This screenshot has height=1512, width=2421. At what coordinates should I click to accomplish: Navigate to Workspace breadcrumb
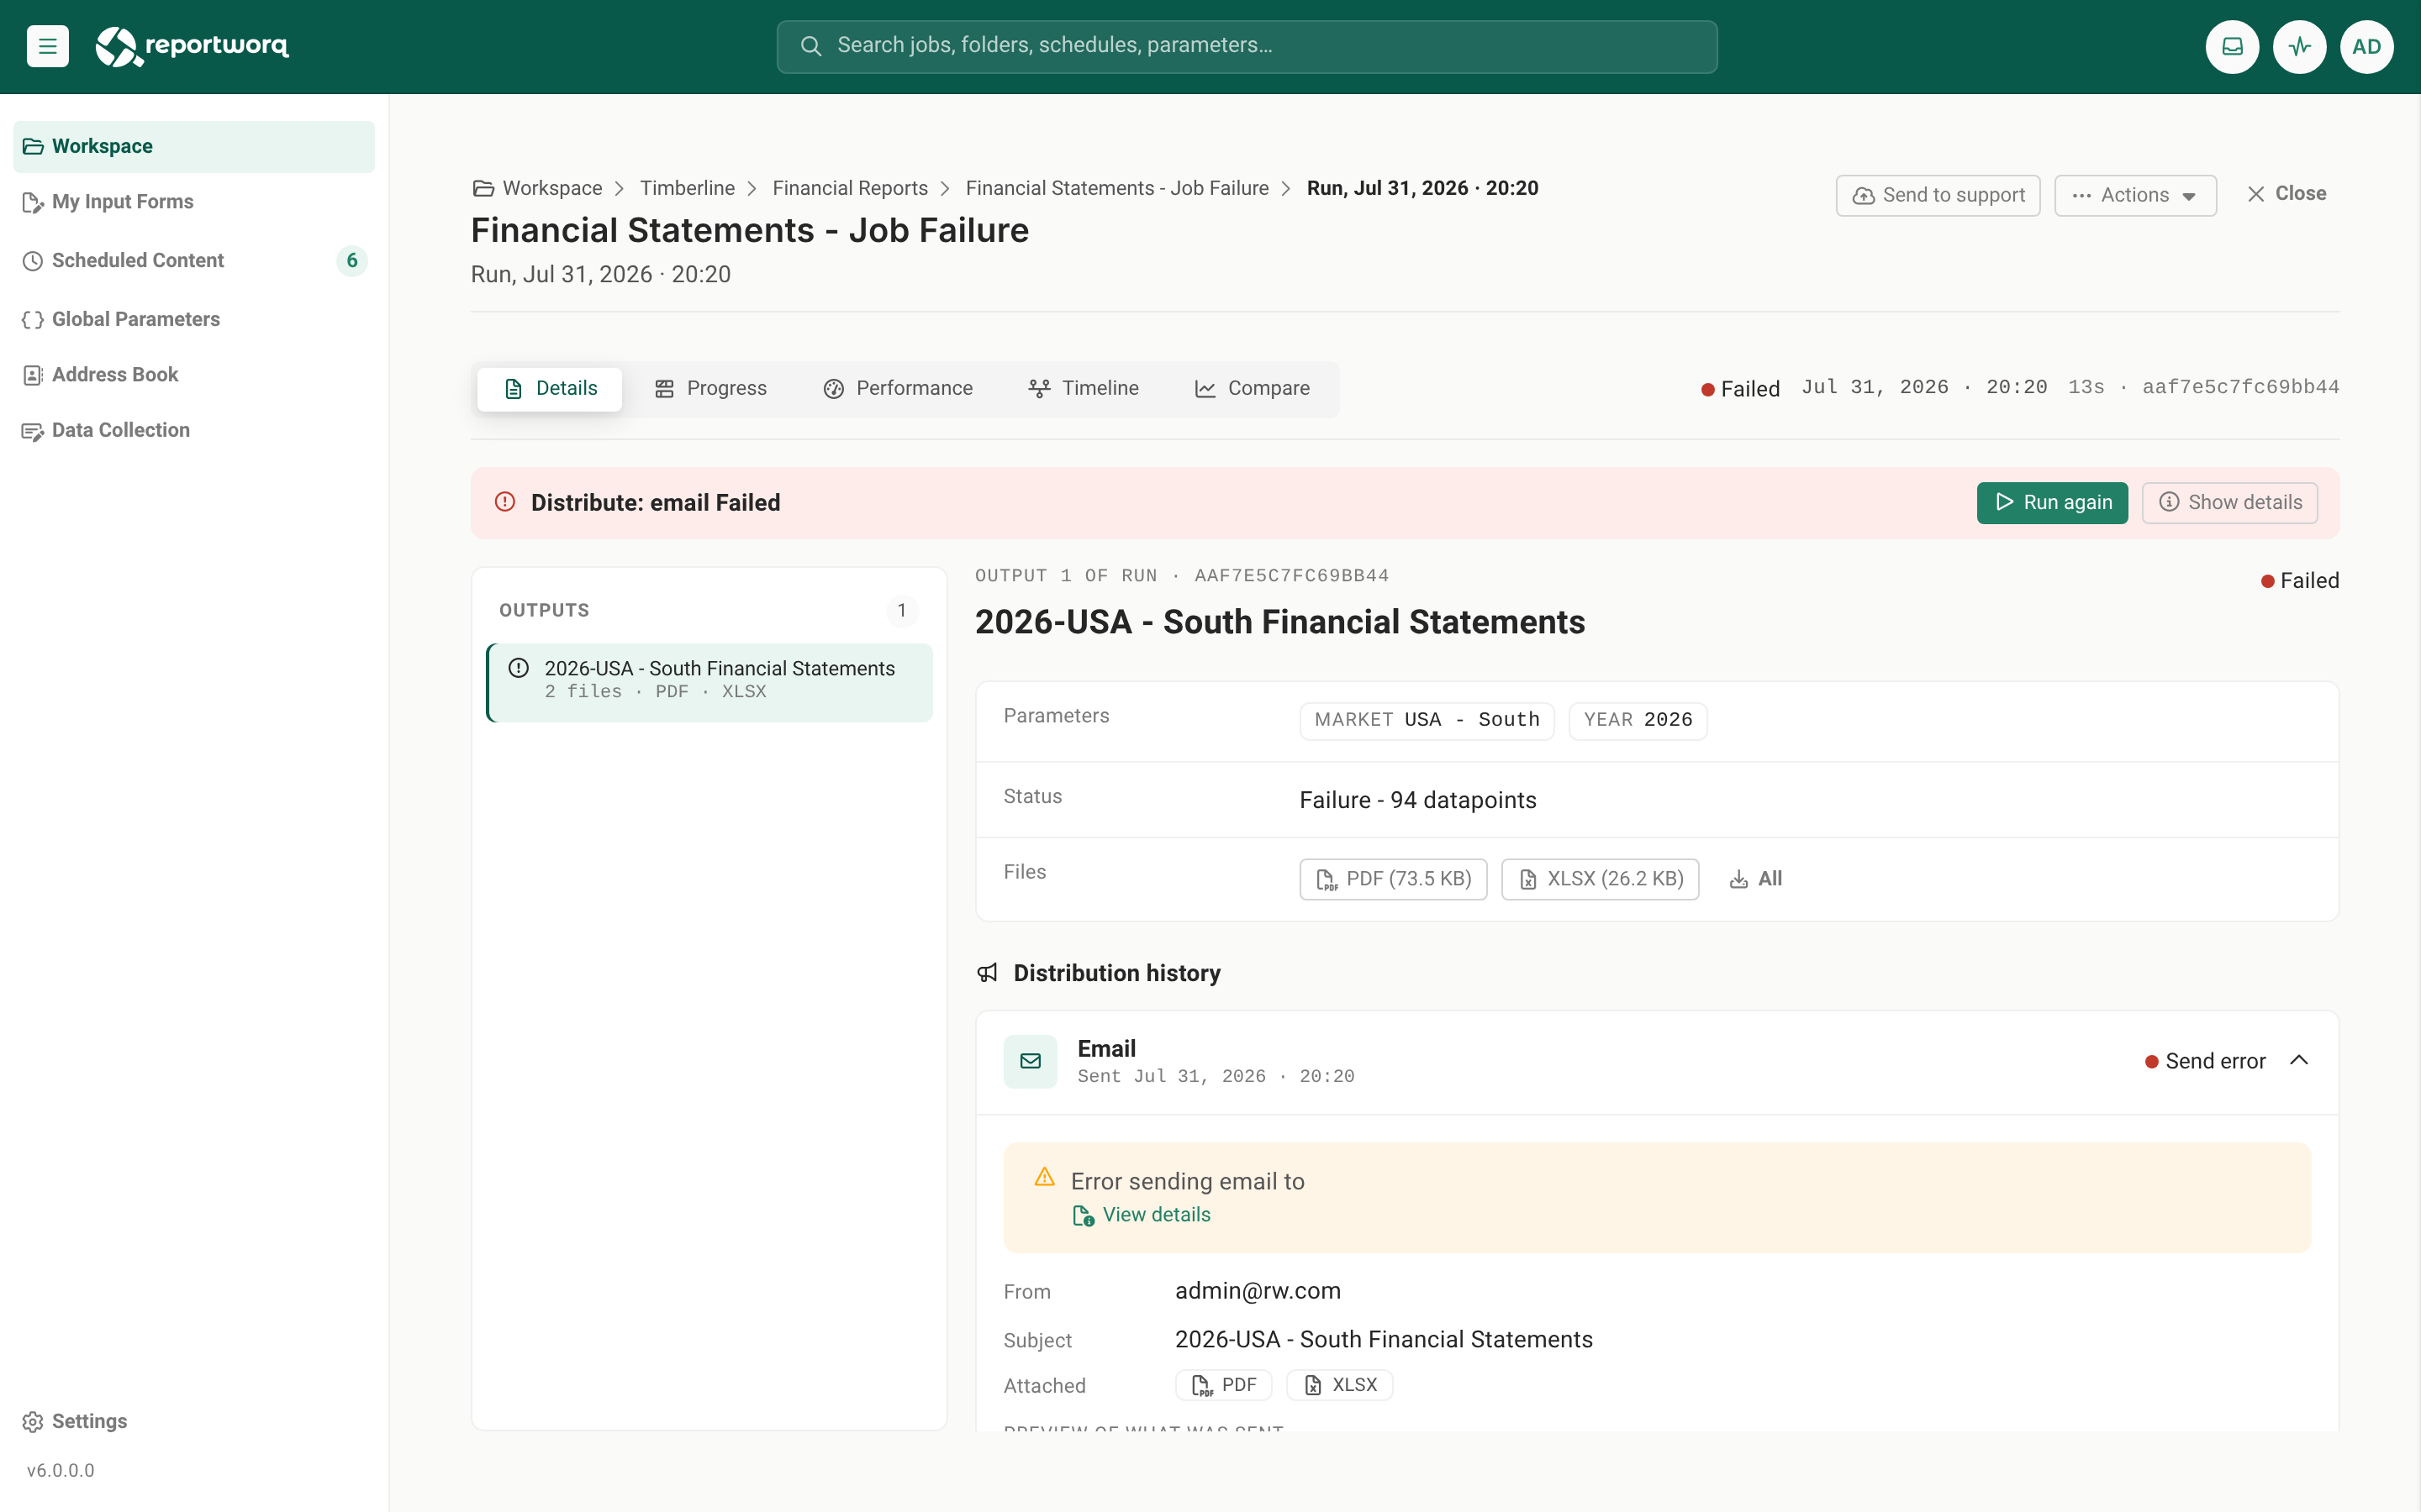pos(537,188)
